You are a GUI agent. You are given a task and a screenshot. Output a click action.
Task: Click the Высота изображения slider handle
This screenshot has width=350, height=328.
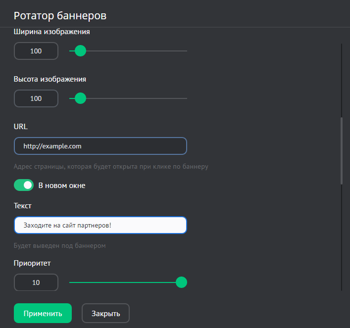[x=80, y=98]
